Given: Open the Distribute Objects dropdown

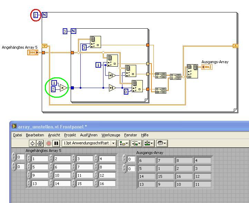Looking at the screenshot, I should coord(137,143).
